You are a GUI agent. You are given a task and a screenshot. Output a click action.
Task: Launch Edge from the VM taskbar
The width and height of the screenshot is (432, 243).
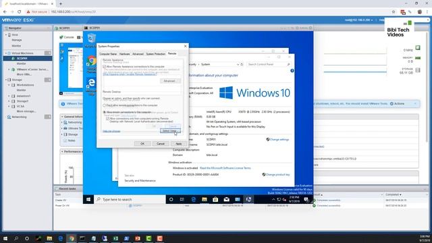tap(194, 200)
